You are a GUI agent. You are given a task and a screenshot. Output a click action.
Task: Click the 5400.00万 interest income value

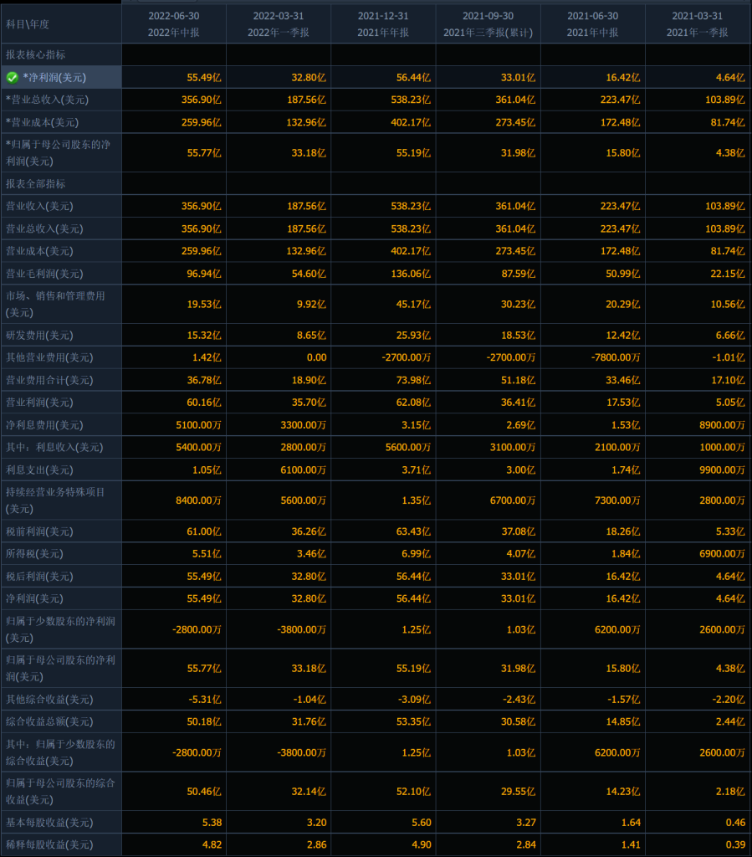pyautogui.click(x=198, y=447)
